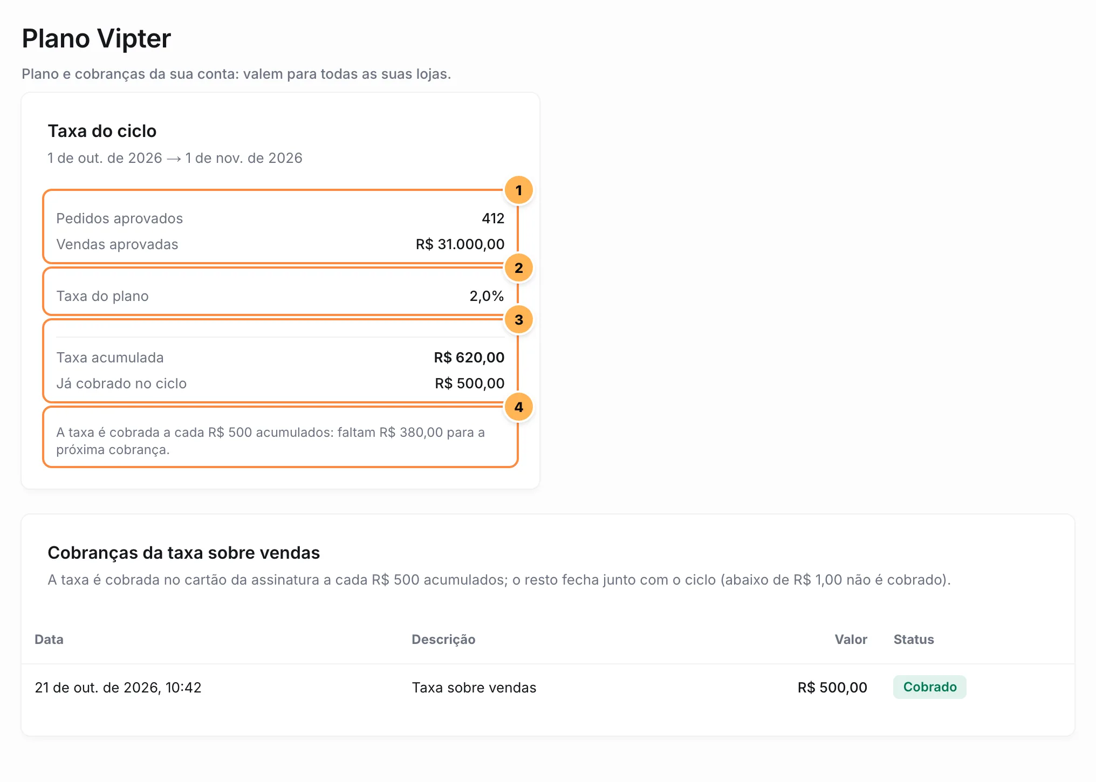Click the explanation of card charging rules
This screenshot has height=782, width=1096.
tap(499, 580)
